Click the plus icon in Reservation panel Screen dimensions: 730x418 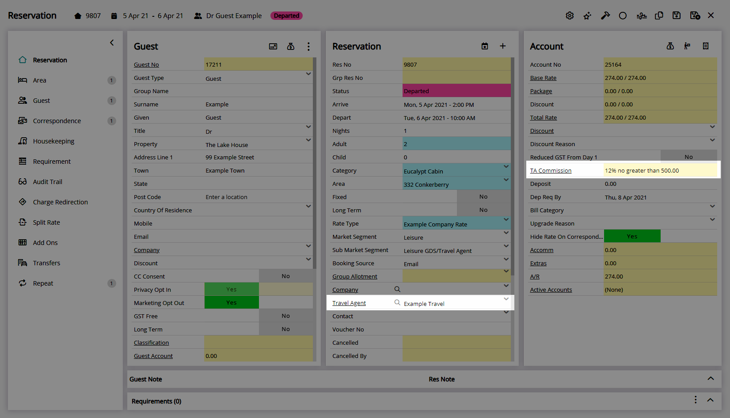click(503, 46)
